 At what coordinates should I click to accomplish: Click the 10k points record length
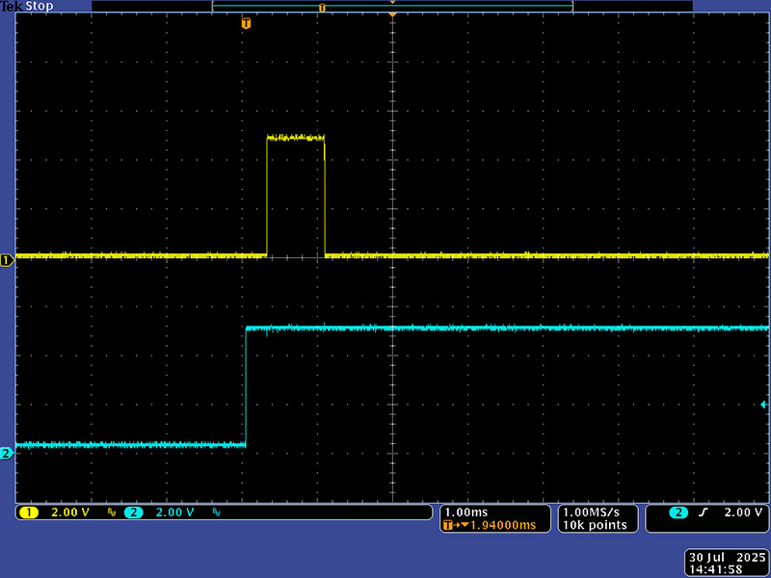pos(596,525)
